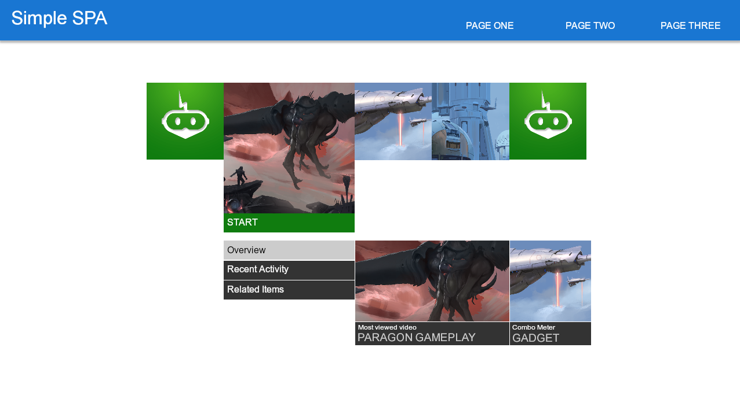This screenshot has height=414, width=740.
Task: Show Related Items
Action: point(289,290)
